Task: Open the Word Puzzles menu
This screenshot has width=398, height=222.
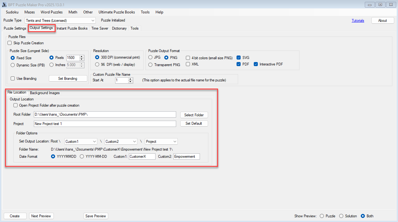Action: pyautogui.click(x=51, y=12)
